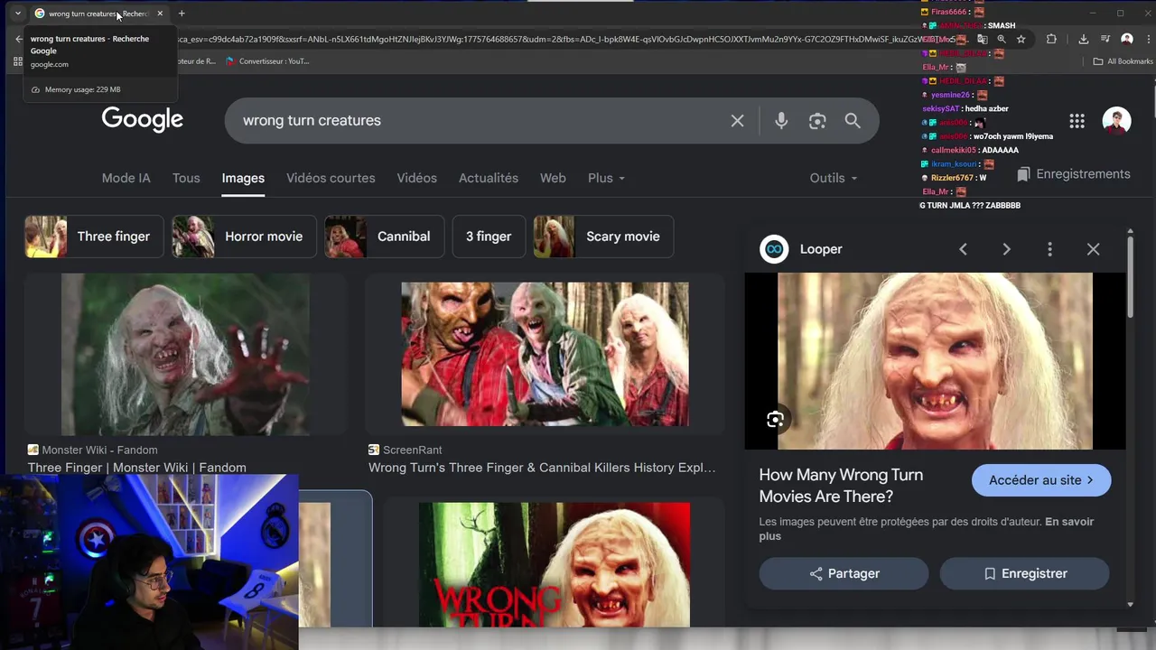
Task: Clear the search query with the X icon
Action: click(x=738, y=121)
